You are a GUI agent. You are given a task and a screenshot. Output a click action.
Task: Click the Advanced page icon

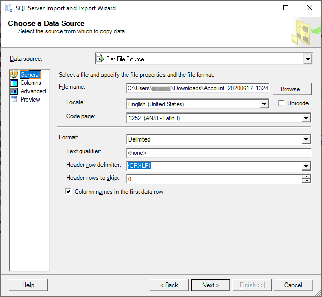click(14, 91)
